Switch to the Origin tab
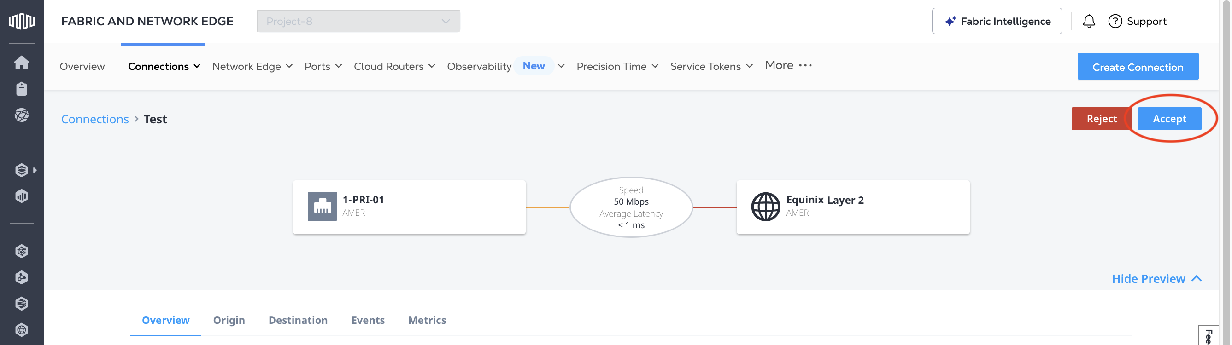Image resolution: width=1232 pixels, height=345 pixels. [229, 320]
